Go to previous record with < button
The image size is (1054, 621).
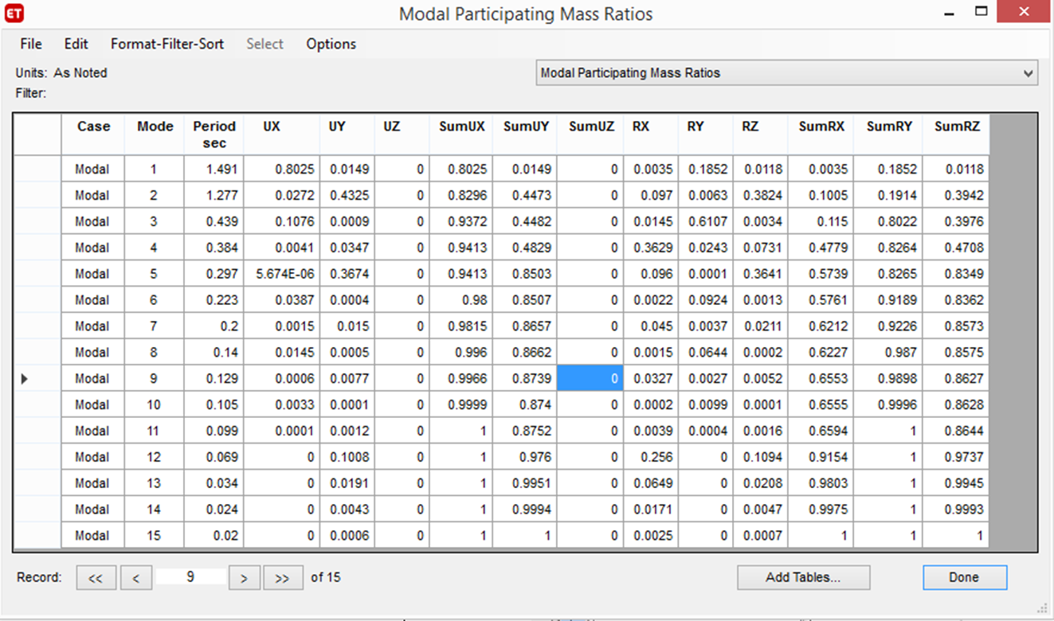tap(136, 578)
